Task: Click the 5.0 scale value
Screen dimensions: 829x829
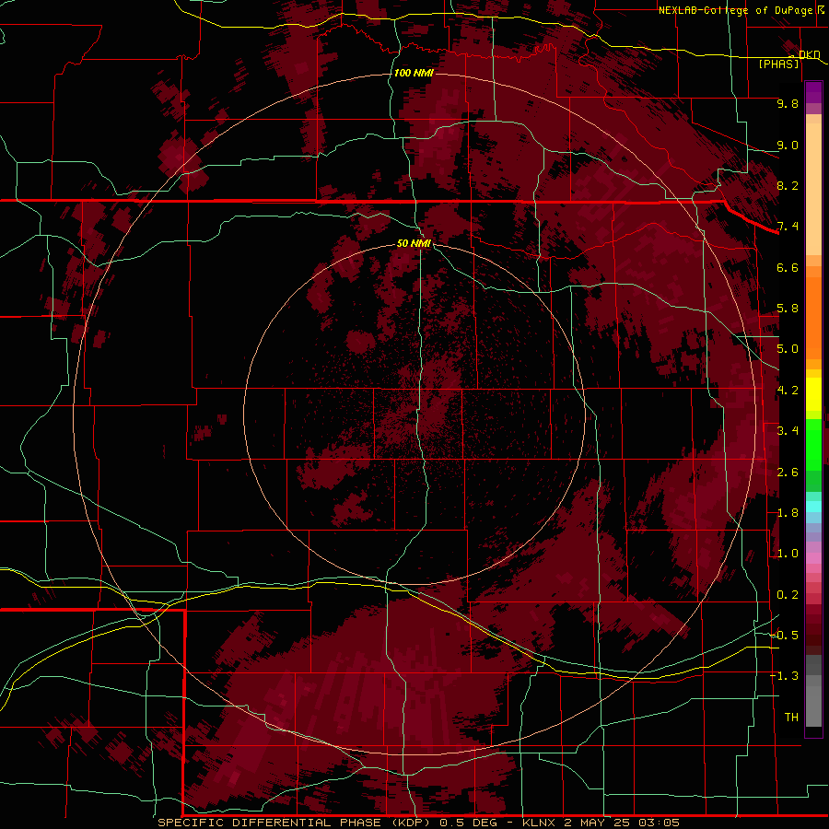Action: 788,349
